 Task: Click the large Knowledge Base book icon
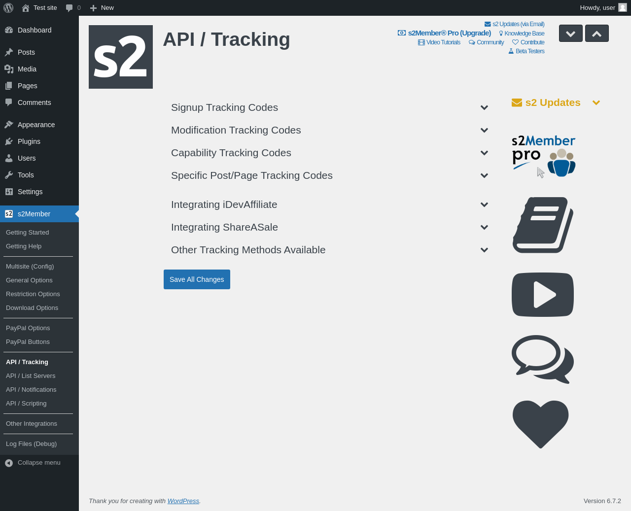point(543,225)
